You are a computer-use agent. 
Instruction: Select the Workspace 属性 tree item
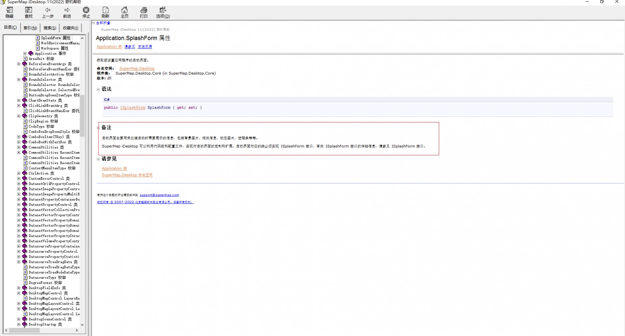pos(54,48)
